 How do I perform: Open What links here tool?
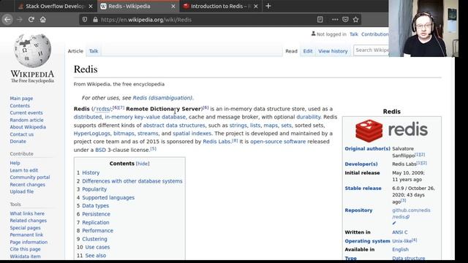(x=27, y=213)
